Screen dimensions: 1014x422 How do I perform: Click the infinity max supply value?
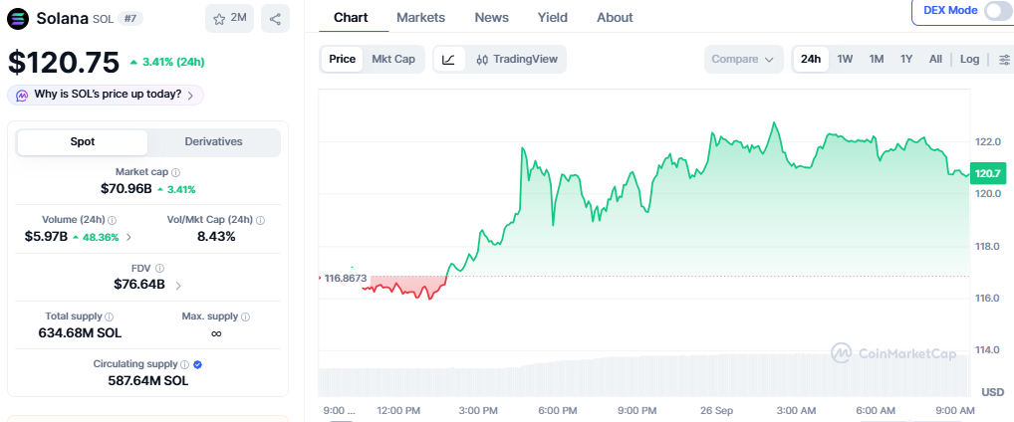[216, 333]
